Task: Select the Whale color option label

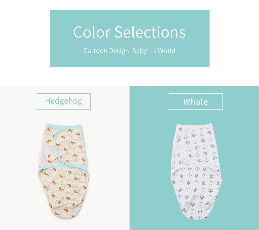Action: (196, 101)
